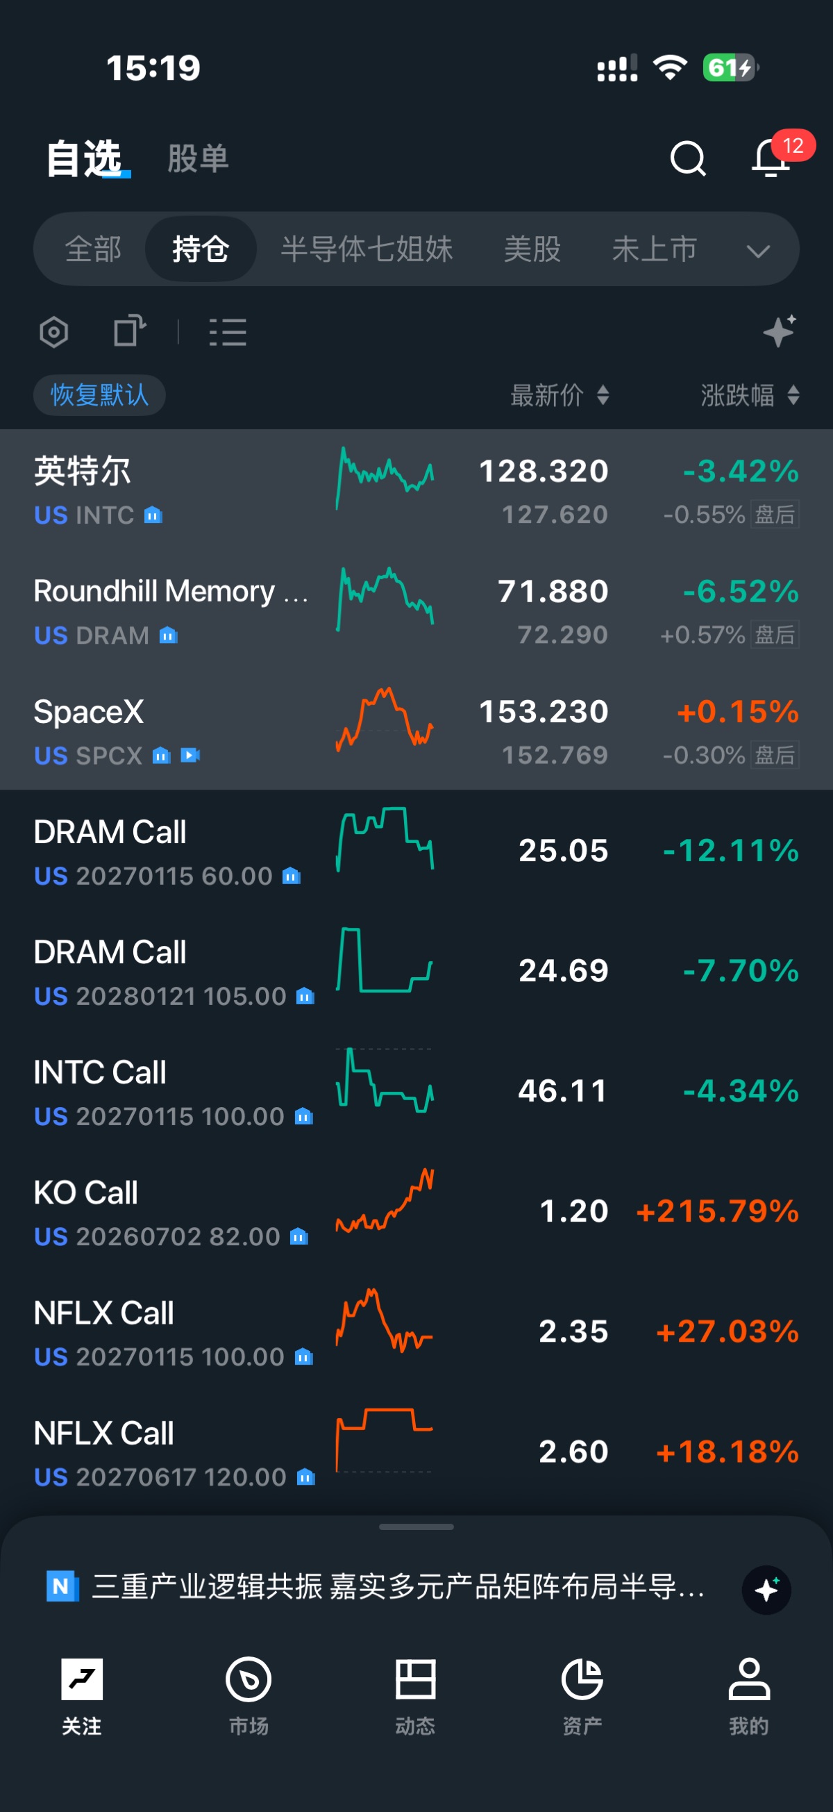Go to 资产 assets pie icon
The width and height of the screenshot is (833, 1812).
pyautogui.click(x=582, y=1679)
